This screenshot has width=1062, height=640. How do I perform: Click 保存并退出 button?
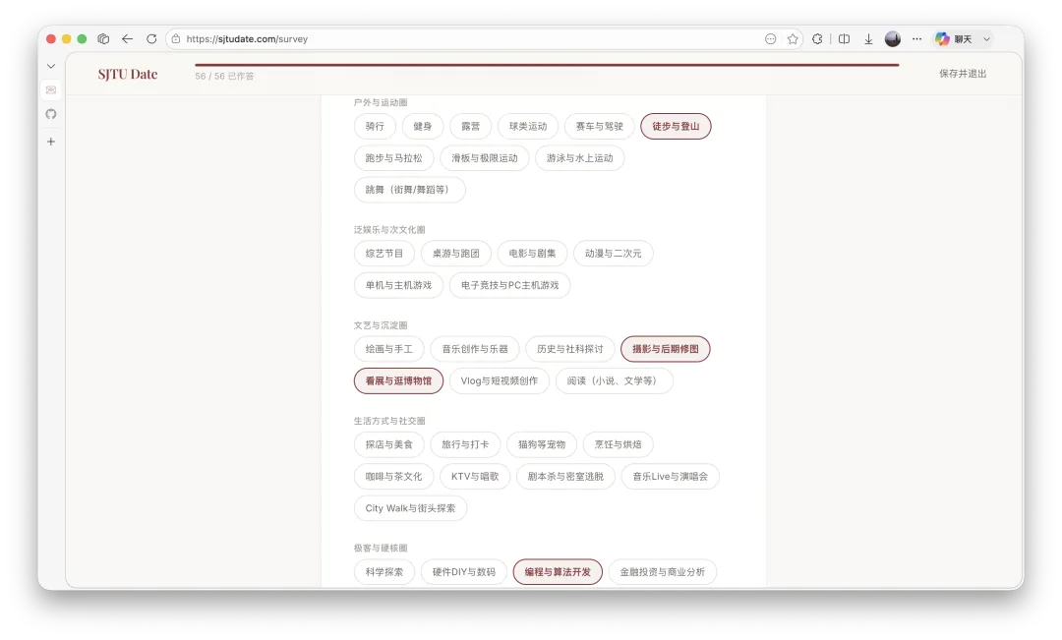[963, 74]
